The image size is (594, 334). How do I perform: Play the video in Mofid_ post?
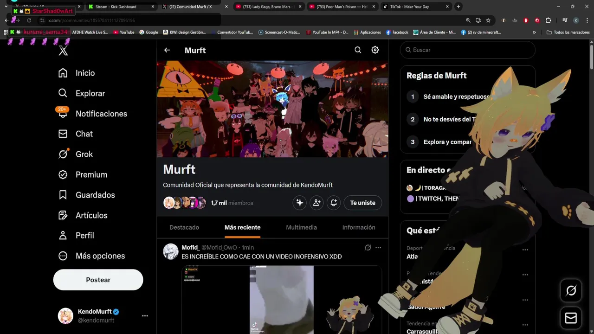tap(282, 300)
